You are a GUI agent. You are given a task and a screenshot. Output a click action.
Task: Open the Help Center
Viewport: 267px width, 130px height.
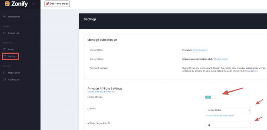tap(14, 73)
